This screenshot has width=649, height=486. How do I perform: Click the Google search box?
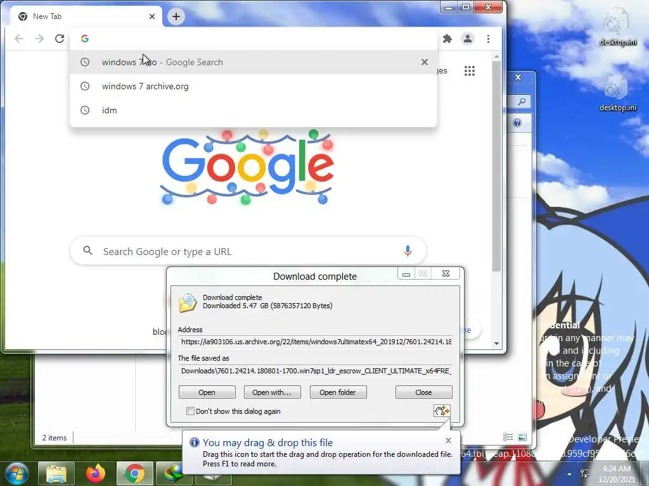pyautogui.click(x=248, y=251)
